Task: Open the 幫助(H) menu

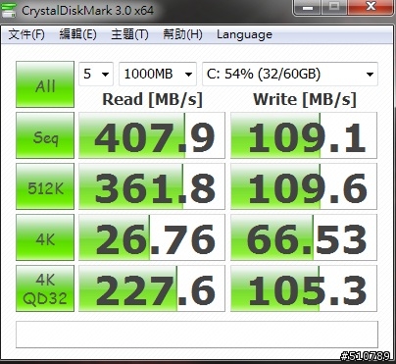Action: (x=182, y=34)
